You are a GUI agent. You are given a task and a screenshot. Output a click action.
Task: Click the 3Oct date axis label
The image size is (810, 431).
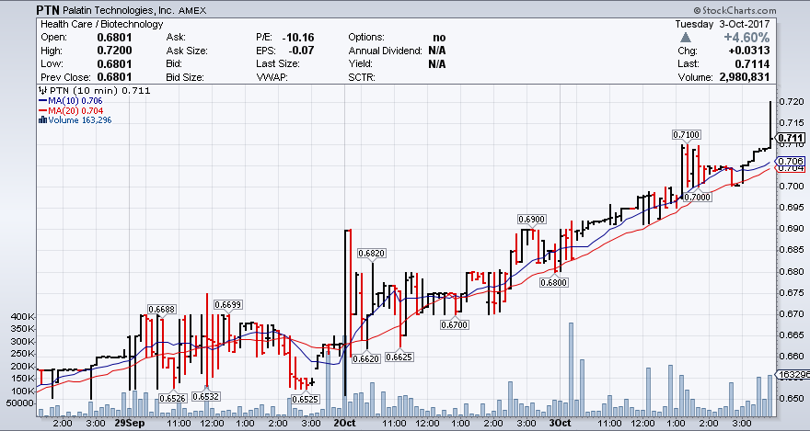click(x=560, y=423)
